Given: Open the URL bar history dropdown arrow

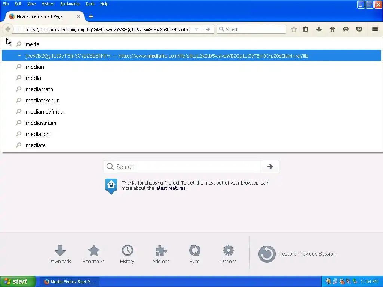Looking at the screenshot, I should pyautogui.click(x=196, y=29).
